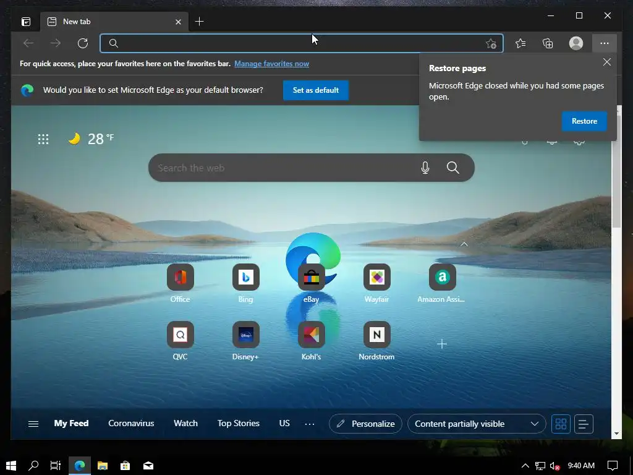Open a new tab with plus
Image resolution: width=633 pixels, height=475 pixels.
[x=199, y=22]
